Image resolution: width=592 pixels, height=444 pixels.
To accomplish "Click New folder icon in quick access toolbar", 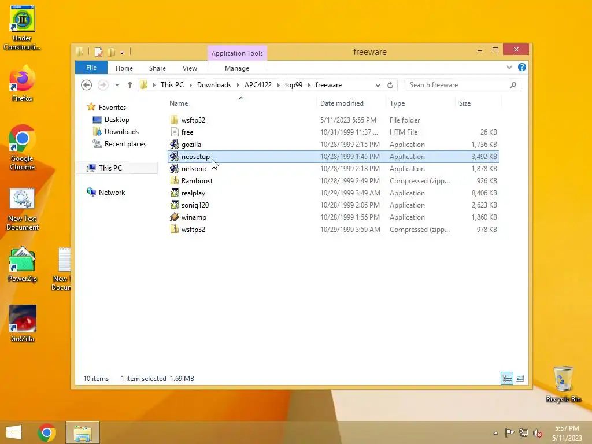I will tap(111, 51).
